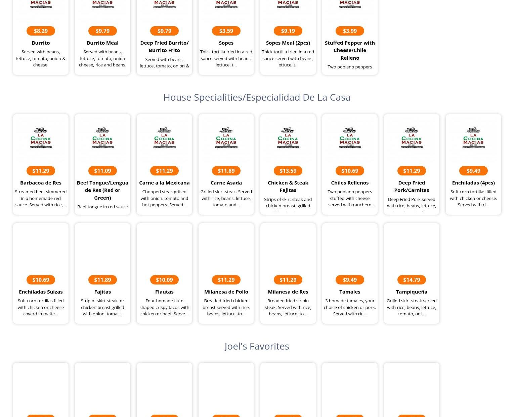This screenshot has height=417, width=514.
Task: Select the Beef Tongue/Lengua de Res title
Action: [102, 190]
